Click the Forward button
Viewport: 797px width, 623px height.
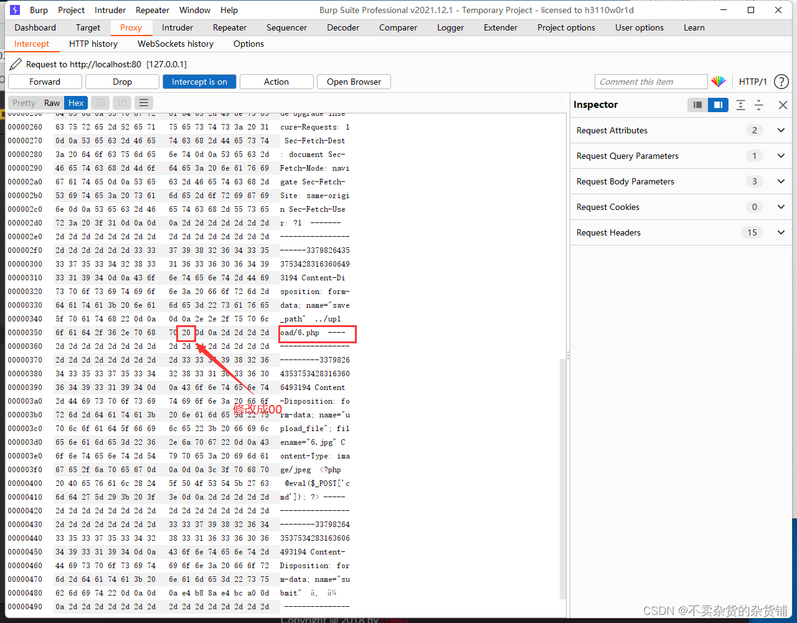click(45, 82)
